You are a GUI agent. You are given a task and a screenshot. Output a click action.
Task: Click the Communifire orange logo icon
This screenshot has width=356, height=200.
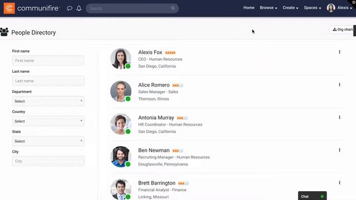click(9, 8)
